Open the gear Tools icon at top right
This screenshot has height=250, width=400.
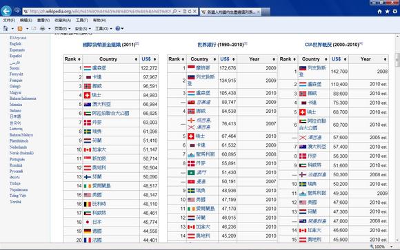(395, 12)
